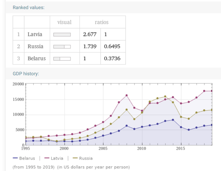Select the Russia row name cell

[37, 47]
